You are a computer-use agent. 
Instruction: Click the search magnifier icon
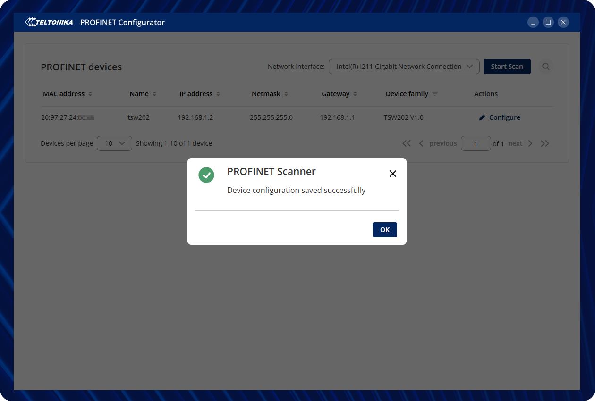(x=546, y=67)
